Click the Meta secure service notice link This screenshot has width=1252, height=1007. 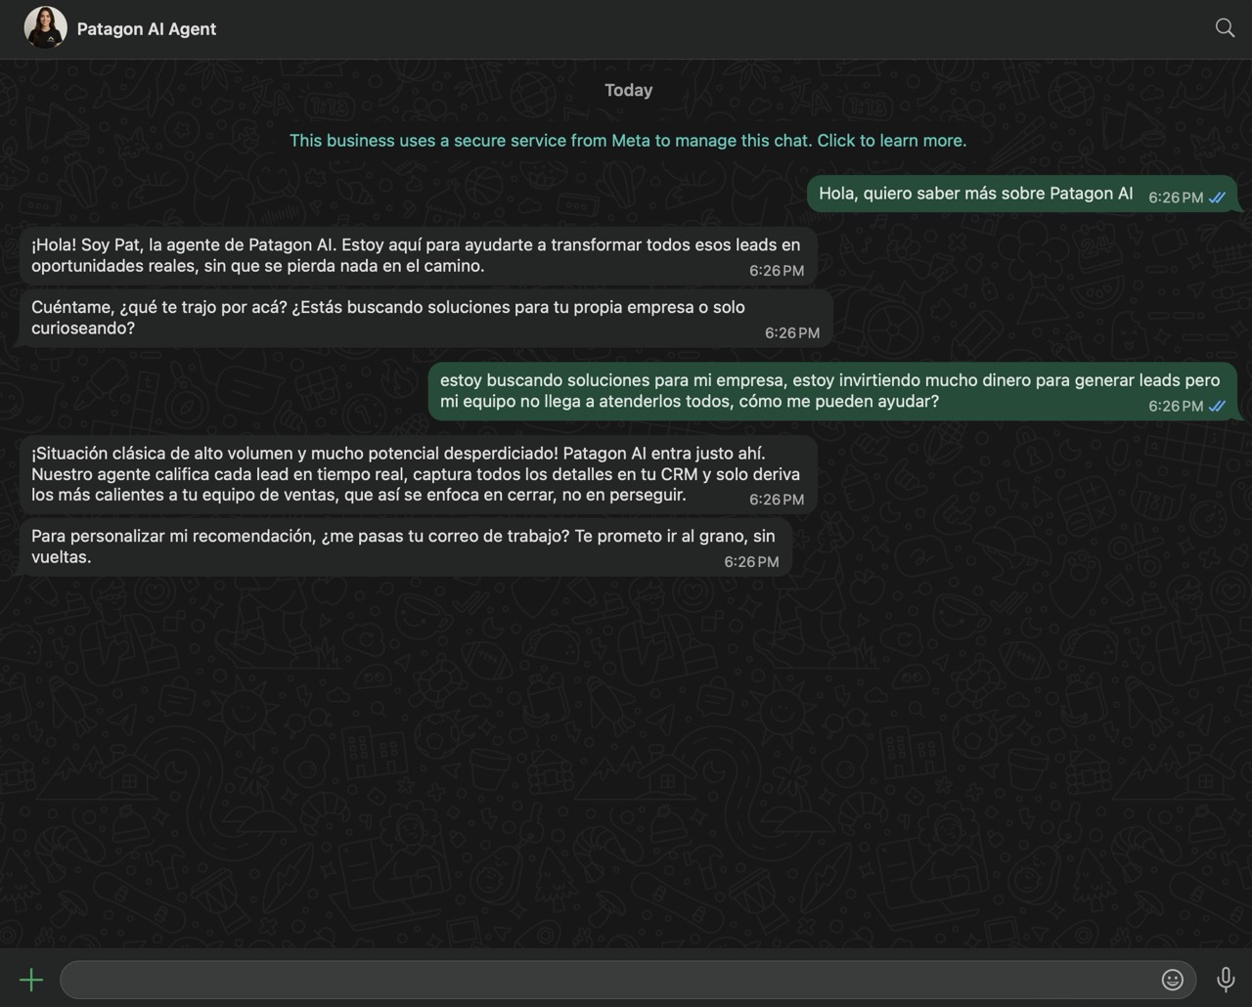pyautogui.click(x=628, y=141)
